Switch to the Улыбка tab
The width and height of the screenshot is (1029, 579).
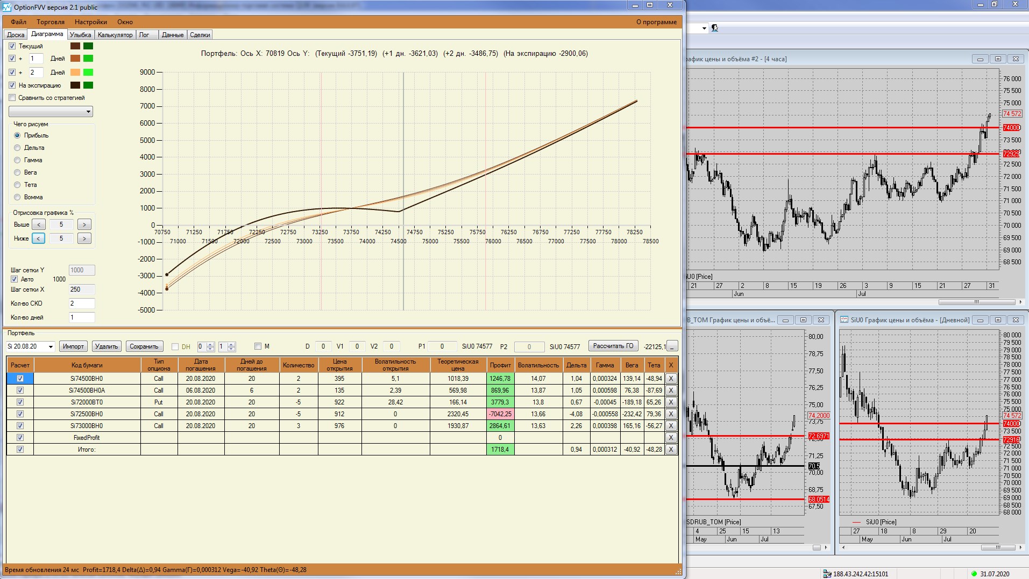point(81,35)
